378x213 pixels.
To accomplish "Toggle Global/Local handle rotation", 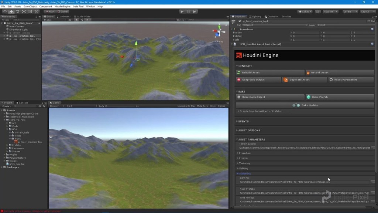I will [63, 11].
